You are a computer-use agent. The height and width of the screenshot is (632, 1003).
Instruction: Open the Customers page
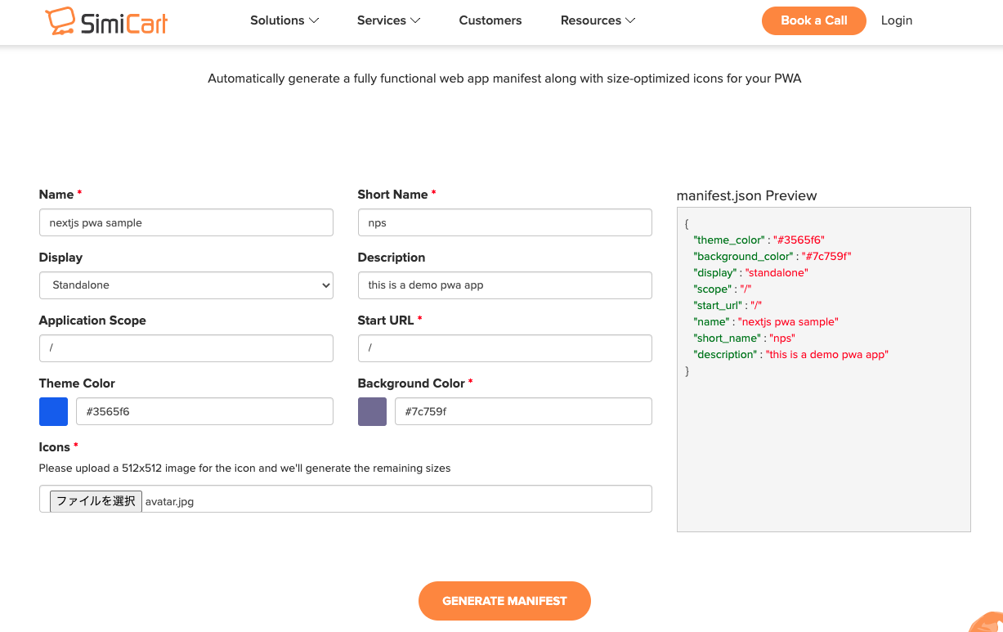(490, 20)
